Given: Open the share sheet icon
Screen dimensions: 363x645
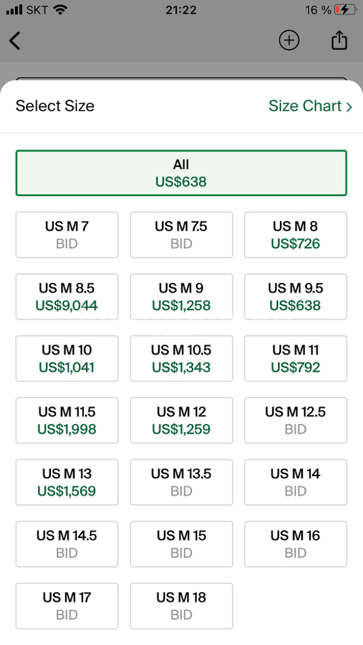Looking at the screenshot, I should (339, 40).
